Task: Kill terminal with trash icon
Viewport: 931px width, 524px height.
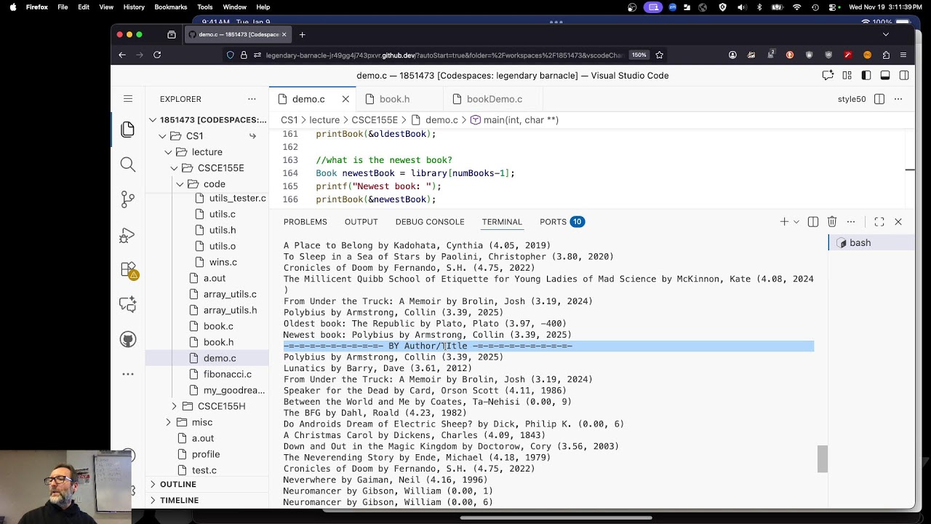Action: pos(832,222)
